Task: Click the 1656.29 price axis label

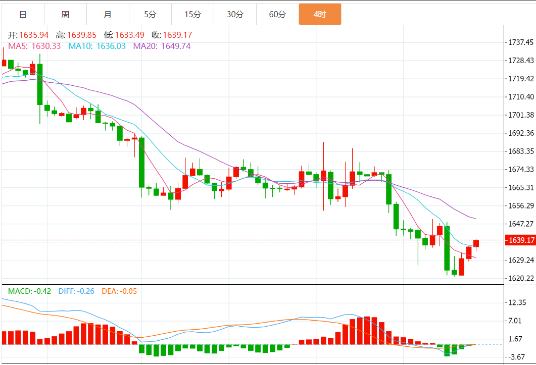Action: coord(521,205)
